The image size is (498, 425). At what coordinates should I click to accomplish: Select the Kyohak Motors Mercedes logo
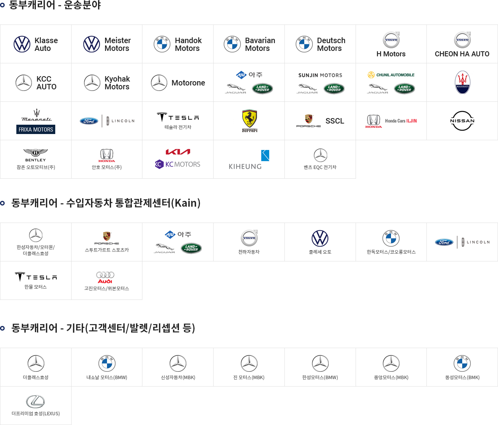click(x=92, y=83)
